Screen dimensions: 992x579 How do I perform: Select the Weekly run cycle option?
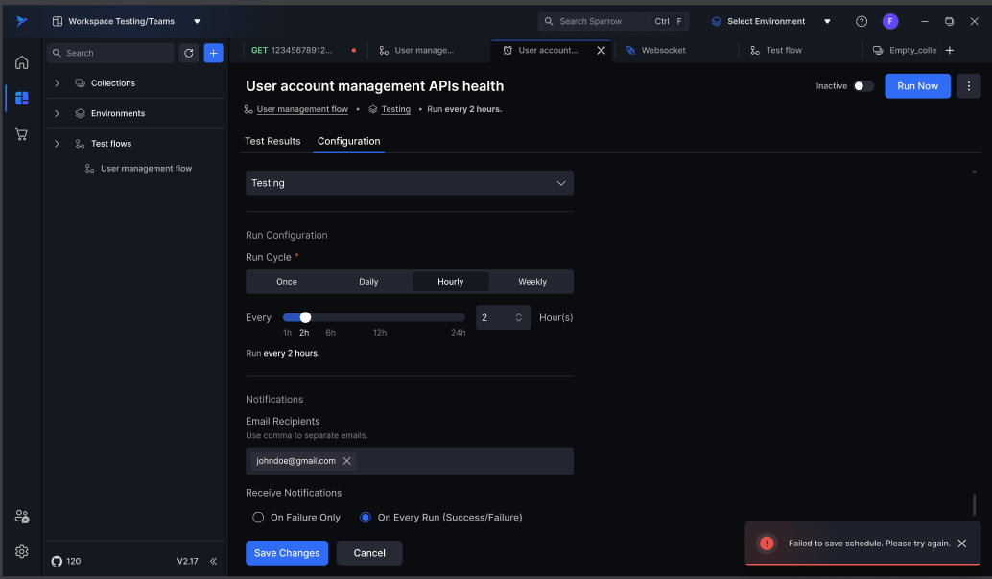(532, 282)
